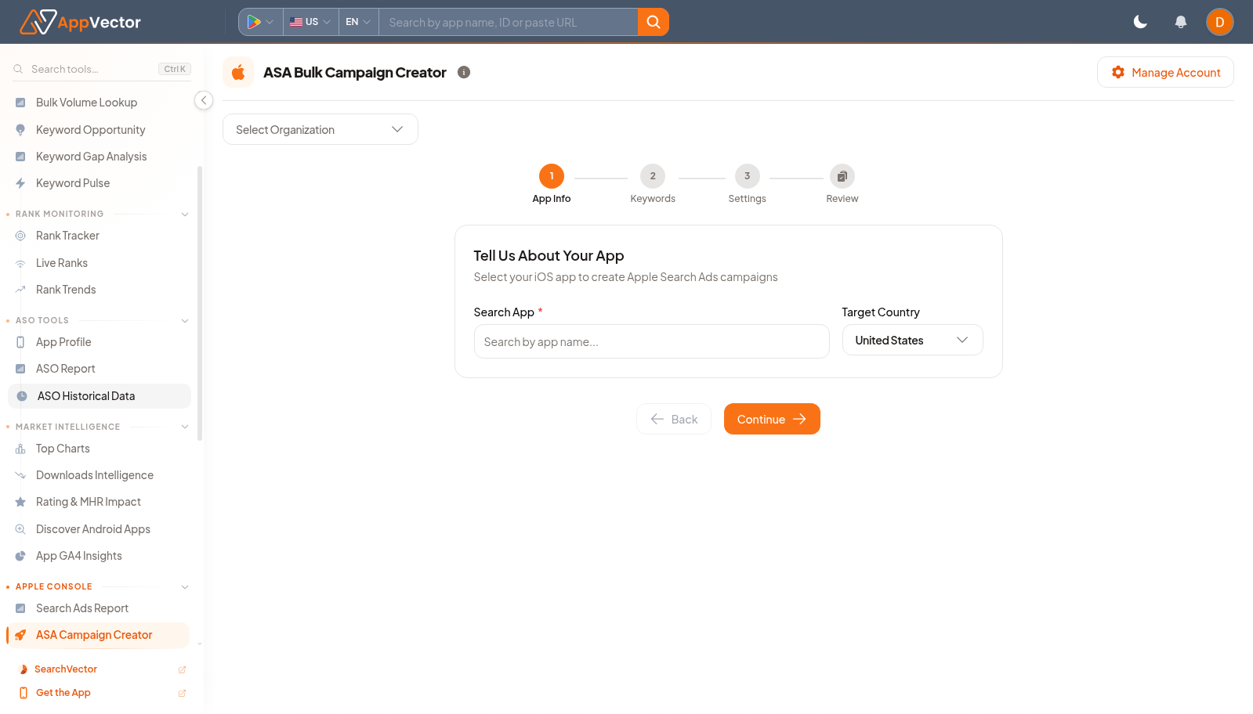Open the Get the App link
The width and height of the screenshot is (1253, 714).
[63, 693]
